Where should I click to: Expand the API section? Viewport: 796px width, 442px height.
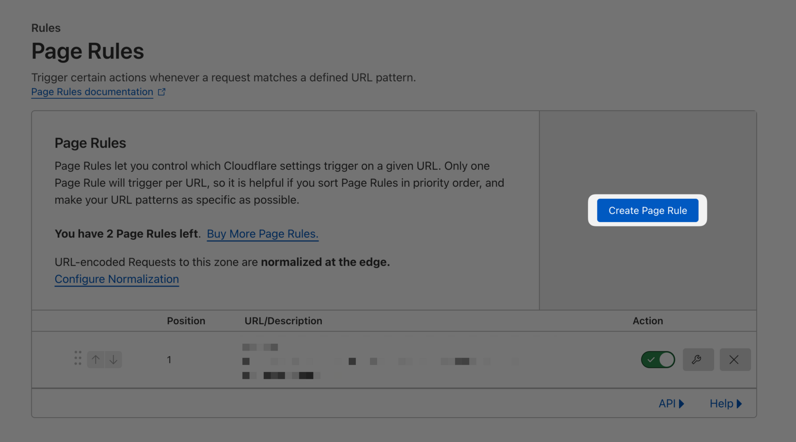click(672, 404)
